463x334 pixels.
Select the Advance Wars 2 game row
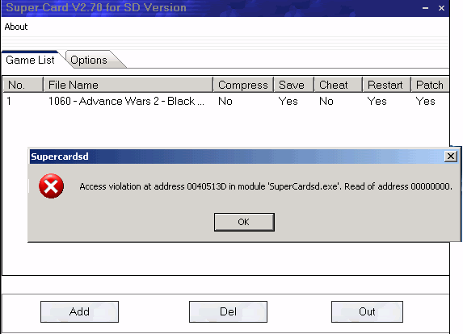point(226,101)
